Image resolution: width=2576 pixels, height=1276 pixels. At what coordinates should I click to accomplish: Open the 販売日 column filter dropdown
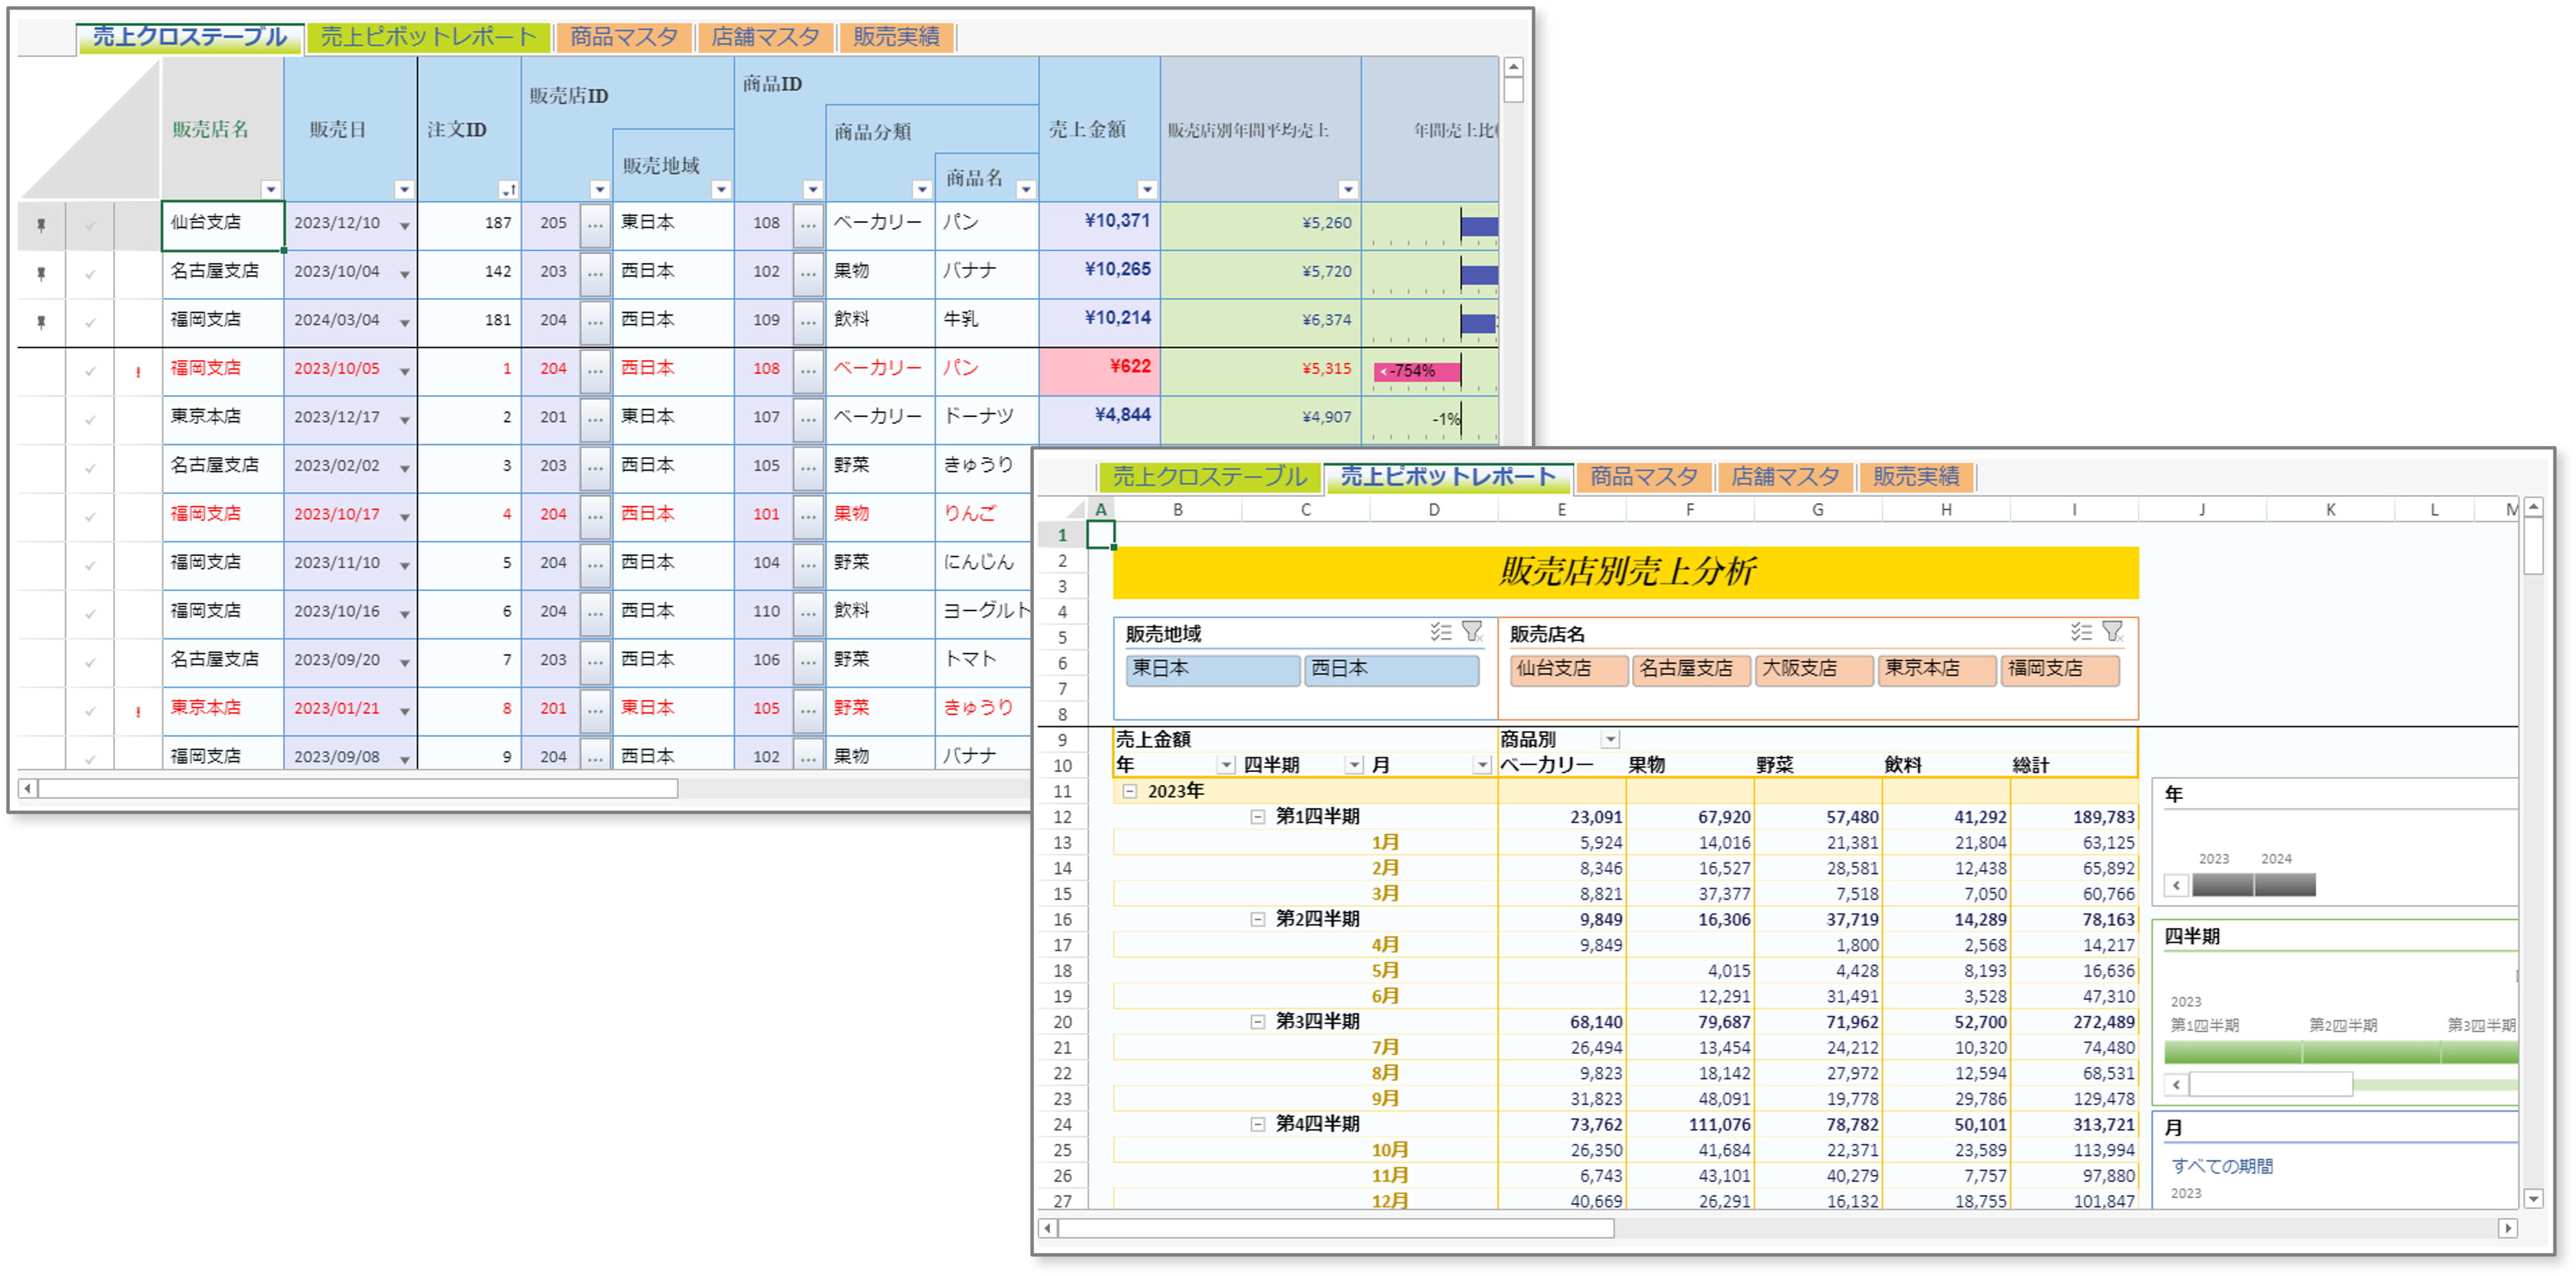404,189
